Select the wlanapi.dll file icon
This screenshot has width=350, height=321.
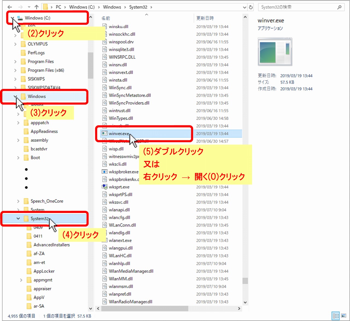pos(104,210)
